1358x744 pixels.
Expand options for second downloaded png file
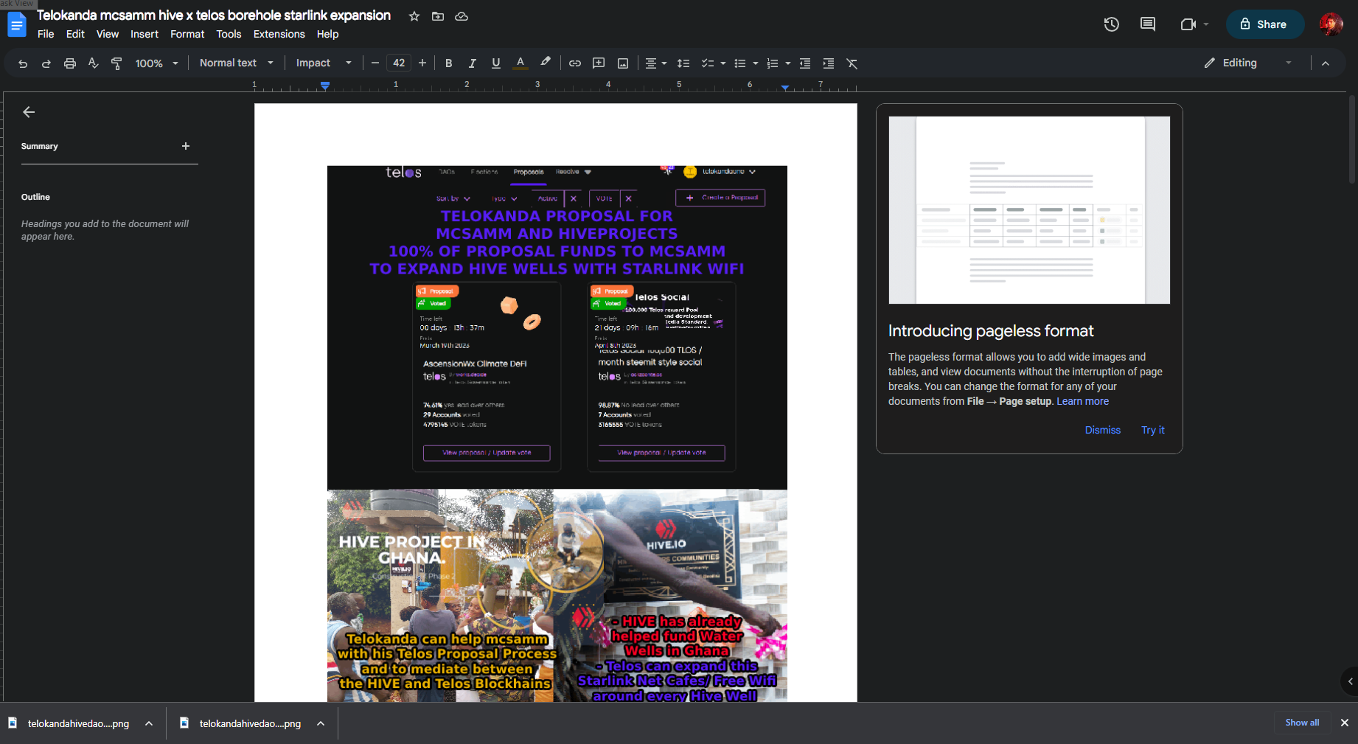tap(321, 723)
